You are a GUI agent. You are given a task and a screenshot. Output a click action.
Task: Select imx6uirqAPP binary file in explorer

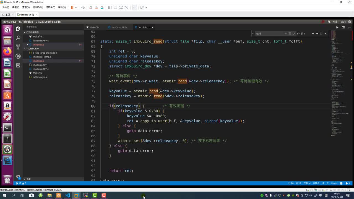tap(40, 65)
